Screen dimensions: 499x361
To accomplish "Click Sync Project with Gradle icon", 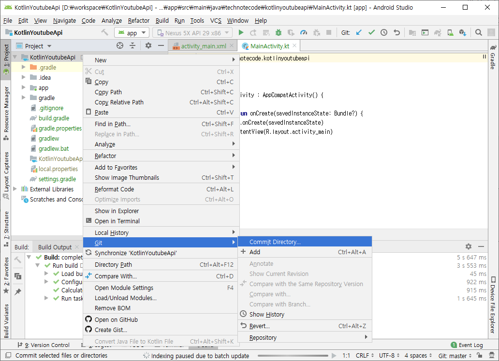I will (x=438, y=32).
